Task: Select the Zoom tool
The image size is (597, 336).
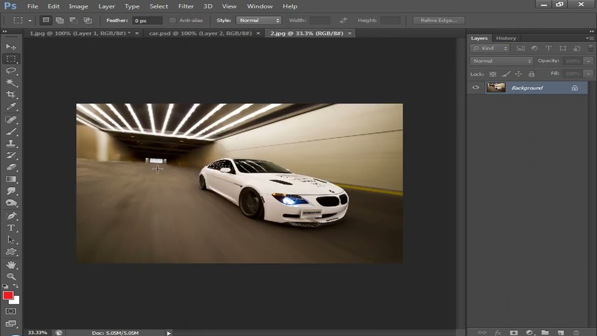Action: point(11,276)
